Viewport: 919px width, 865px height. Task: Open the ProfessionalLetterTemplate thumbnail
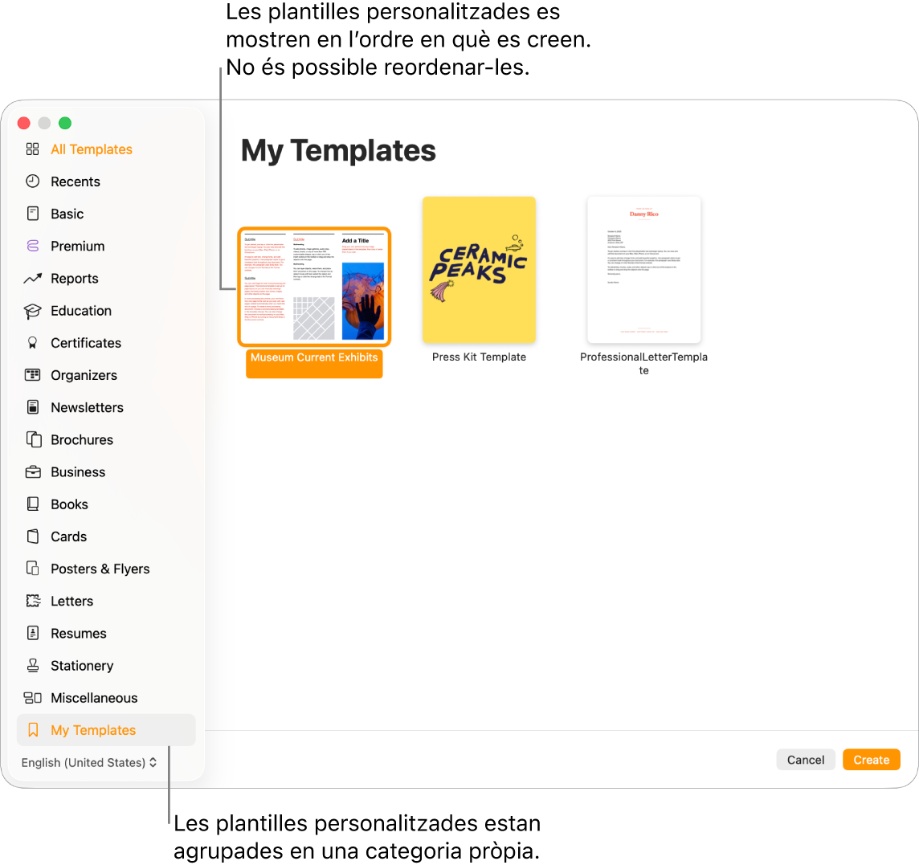click(643, 269)
